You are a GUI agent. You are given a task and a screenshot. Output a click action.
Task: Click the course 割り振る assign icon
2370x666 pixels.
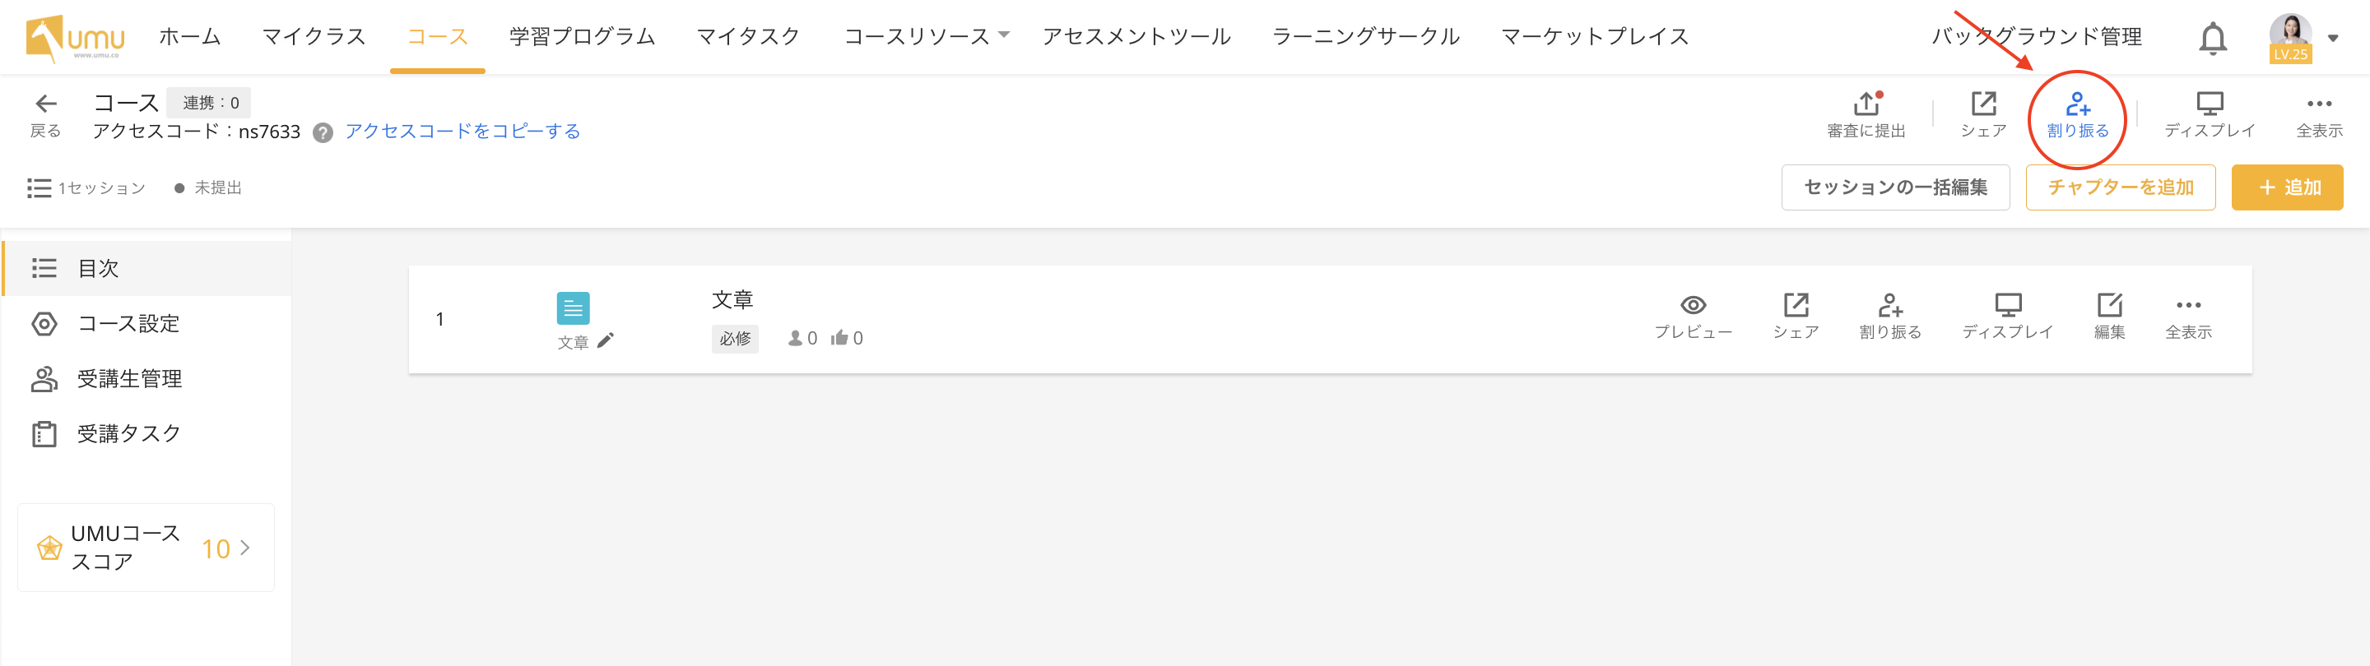(x=2077, y=104)
